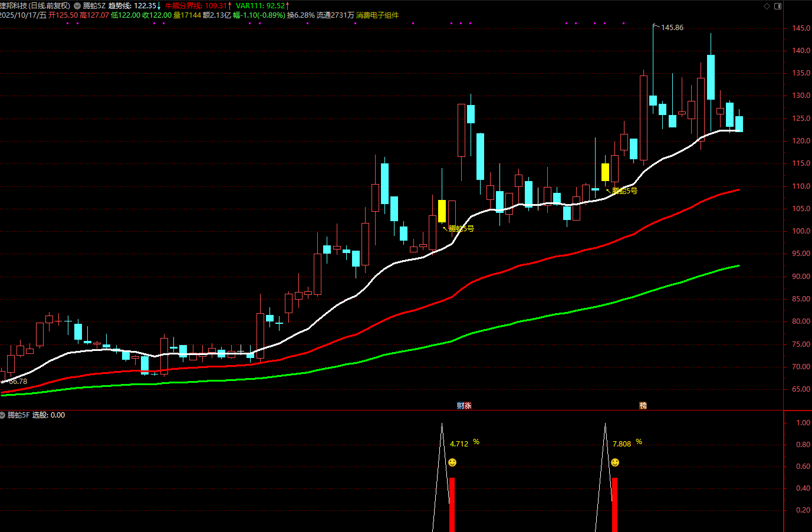
Task: Click the 财 info marker icon
Action: tap(461, 405)
